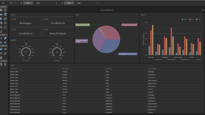Select the Beverages card
This screenshot has width=205, height=115.
tap(26, 22)
